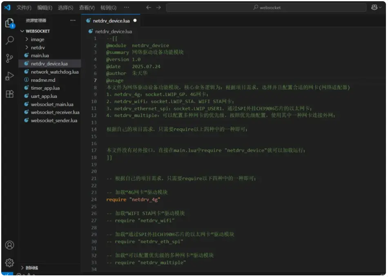Open the Accounts icon
Image resolution: width=388 pixels, height=277 pixels.
[x=10, y=245]
